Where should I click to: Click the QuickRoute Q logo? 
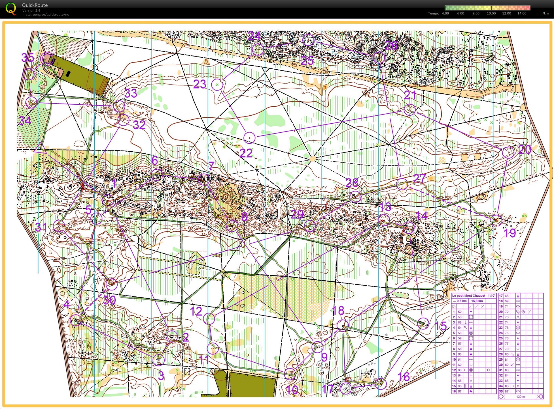point(11,8)
